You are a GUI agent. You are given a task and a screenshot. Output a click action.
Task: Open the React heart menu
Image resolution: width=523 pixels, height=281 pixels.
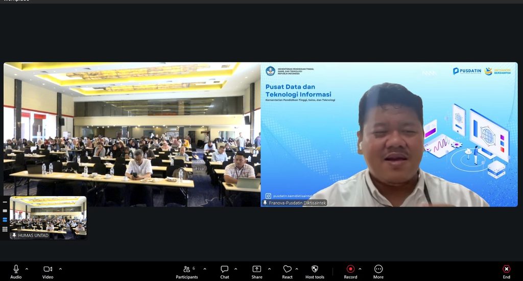coord(287,272)
